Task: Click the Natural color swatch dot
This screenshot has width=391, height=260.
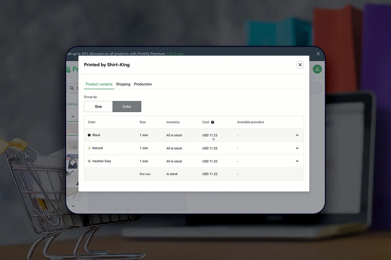Action: point(89,148)
